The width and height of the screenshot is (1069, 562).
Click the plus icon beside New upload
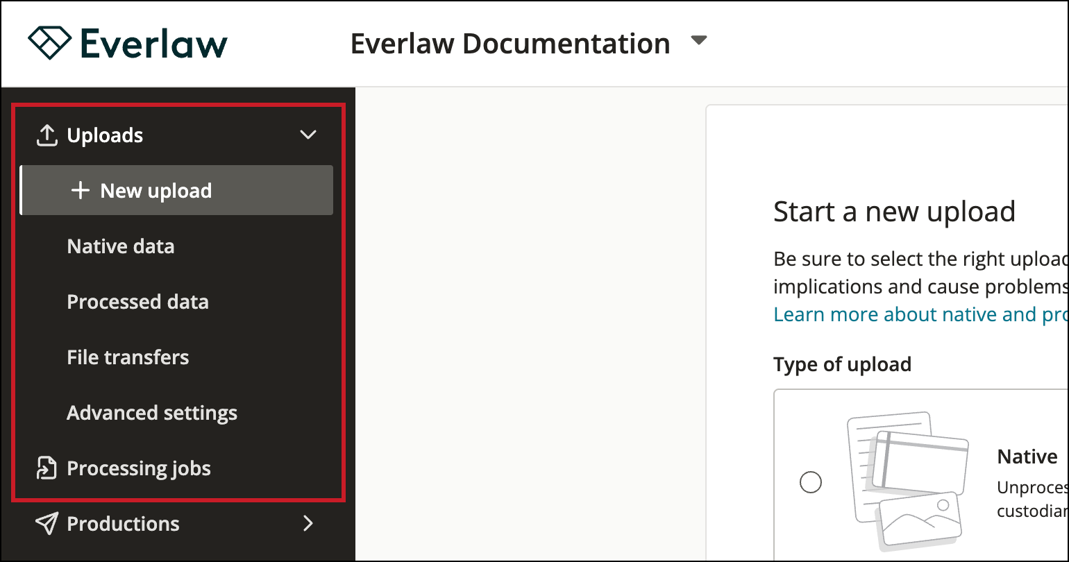[81, 191]
